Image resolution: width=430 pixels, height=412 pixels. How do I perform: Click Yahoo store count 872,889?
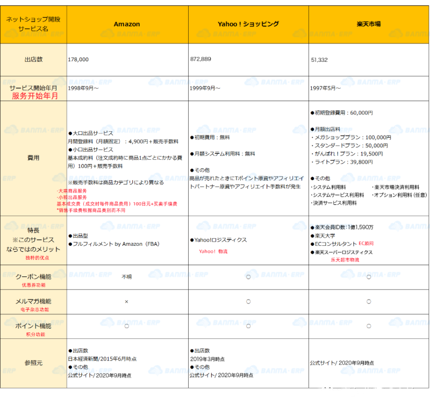pyautogui.click(x=200, y=59)
